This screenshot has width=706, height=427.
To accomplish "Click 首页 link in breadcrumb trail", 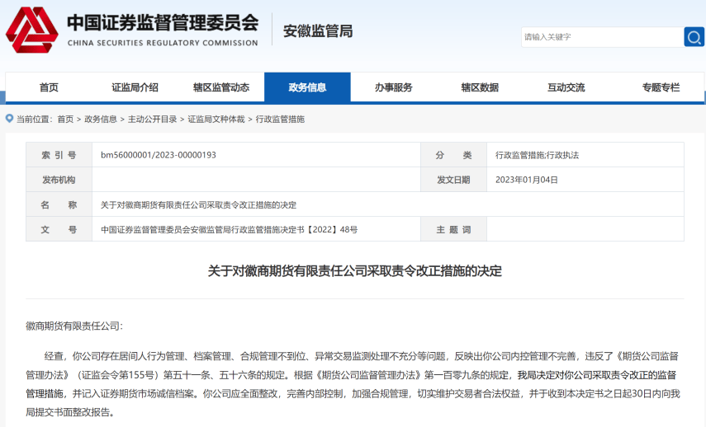I will (x=65, y=120).
